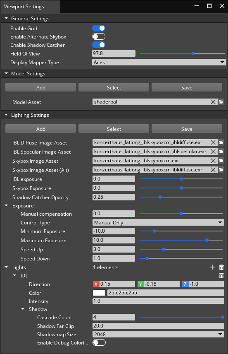Click Save in Model Settings

(187, 87)
